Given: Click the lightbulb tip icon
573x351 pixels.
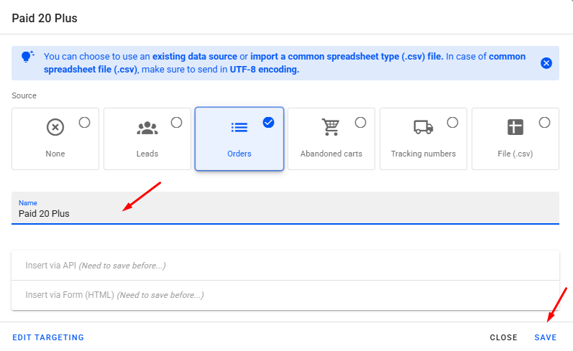Looking at the screenshot, I should pyautogui.click(x=28, y=57).
